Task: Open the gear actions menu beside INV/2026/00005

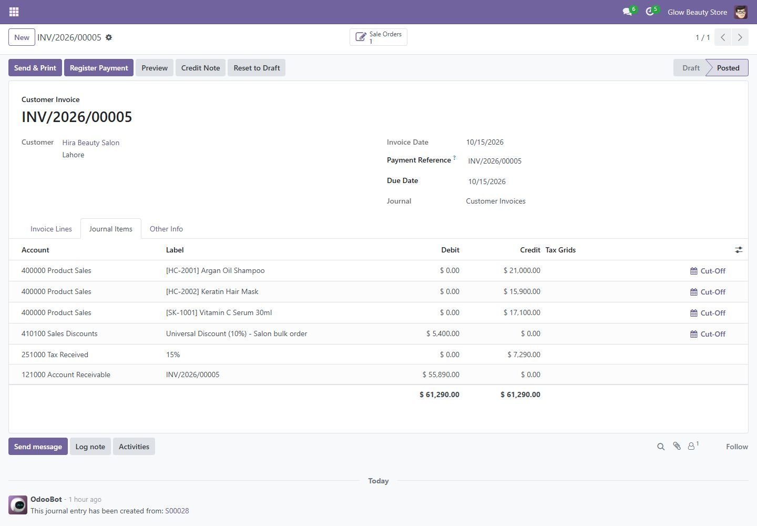Action: click(x=109, y=37)
